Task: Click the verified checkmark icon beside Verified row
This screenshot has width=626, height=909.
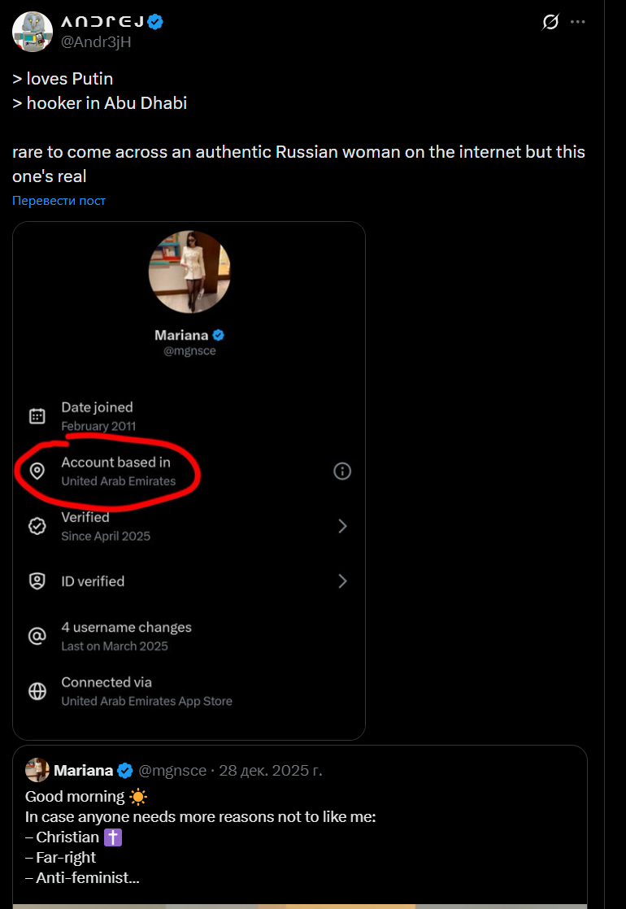Action: coord(37,526)
